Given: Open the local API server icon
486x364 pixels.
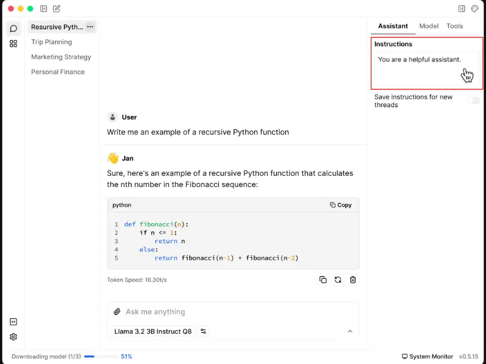Looking at the screenshot, I should point(13,322).
